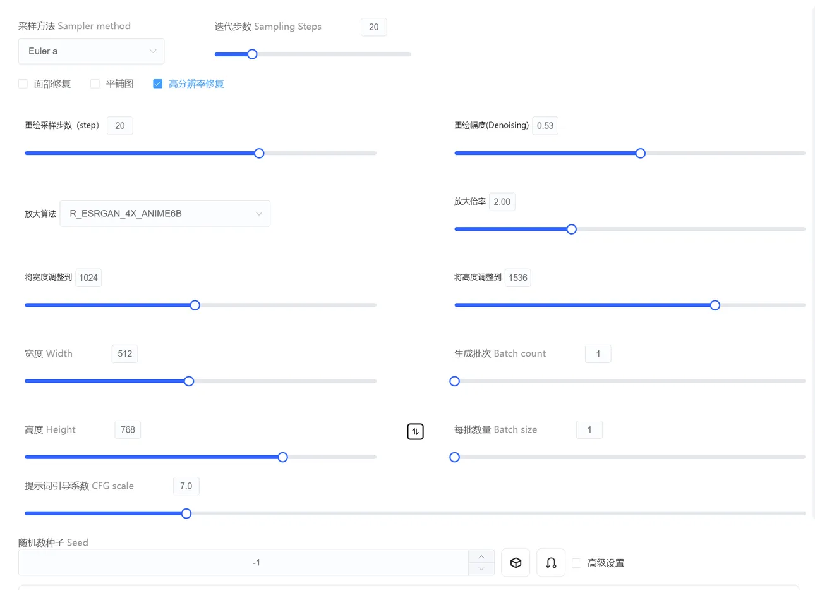This screenshot has height=590, width=815.
Task: Click the reuse last seed icon
Action: point(551,563)
